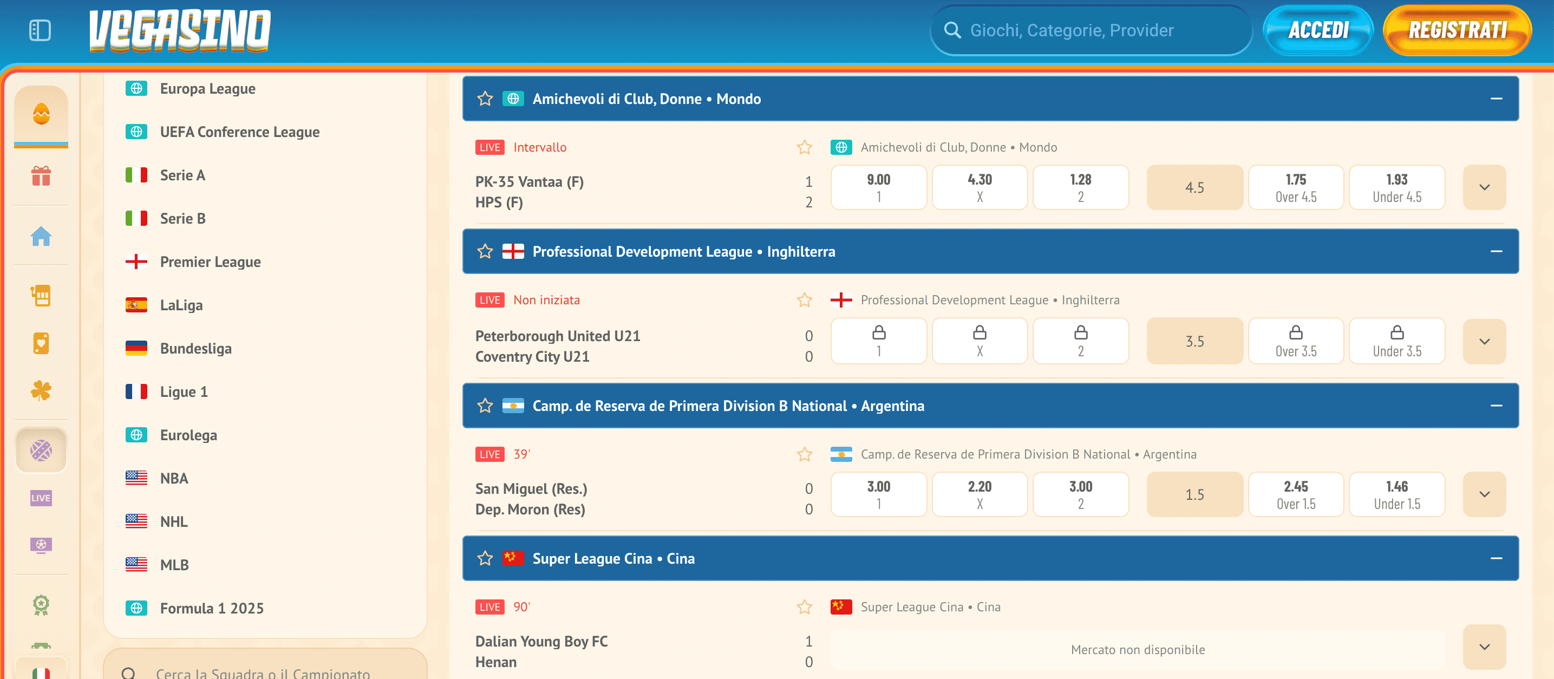Open the slot machine games section
Image resolution: width=1554 pixels, height=679 pixels.
(x=41, y=296)
